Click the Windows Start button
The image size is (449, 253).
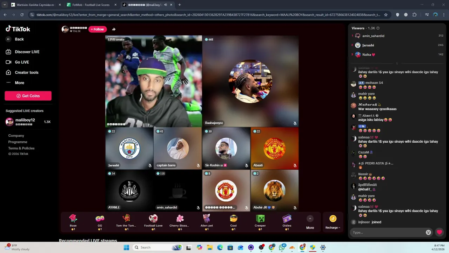click(x=126, y=247)
